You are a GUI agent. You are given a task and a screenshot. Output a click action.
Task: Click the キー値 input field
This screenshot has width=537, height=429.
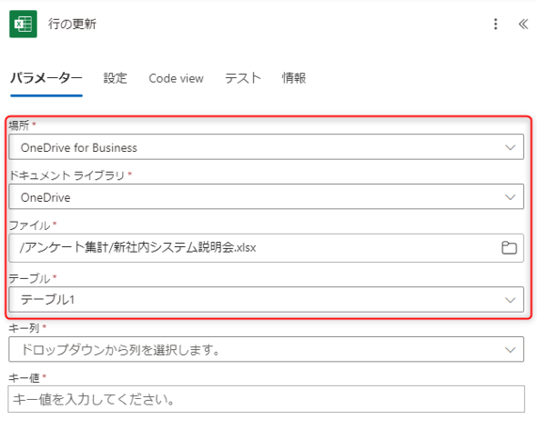[x=266, y=399]
